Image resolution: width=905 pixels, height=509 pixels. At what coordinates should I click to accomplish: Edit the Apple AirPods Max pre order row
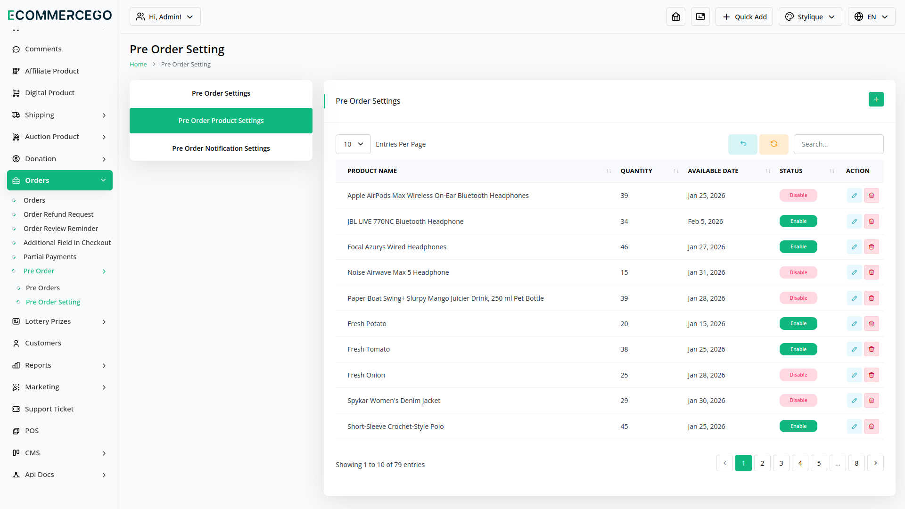[x=854, y=196]
